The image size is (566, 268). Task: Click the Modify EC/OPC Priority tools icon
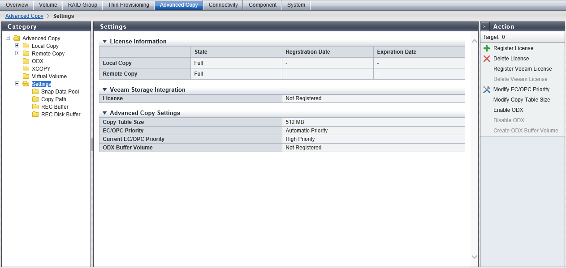[x=487, y=89]
